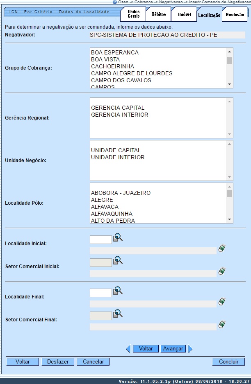251x384 pixels.
Task: Click search icon next to Setor Comercial Final
Action: click(118, 314)
